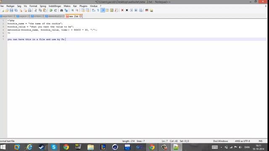Open Find with the binoculars icon
This screenshot has height=151, width=269.
point(61,10)
